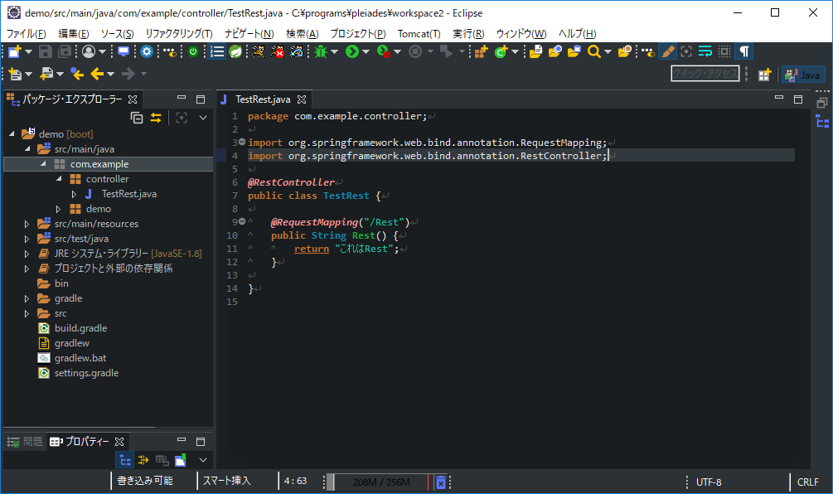Open the Run button dropdown arrow
Image resolution: width=833 pixels, height=494 pixels.
tap(366, 51)
